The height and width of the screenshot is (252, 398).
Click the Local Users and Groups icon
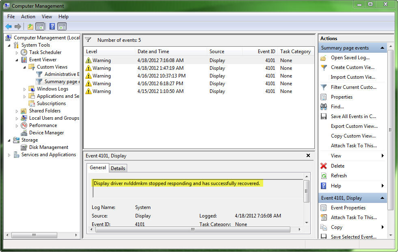coord(24,118)
